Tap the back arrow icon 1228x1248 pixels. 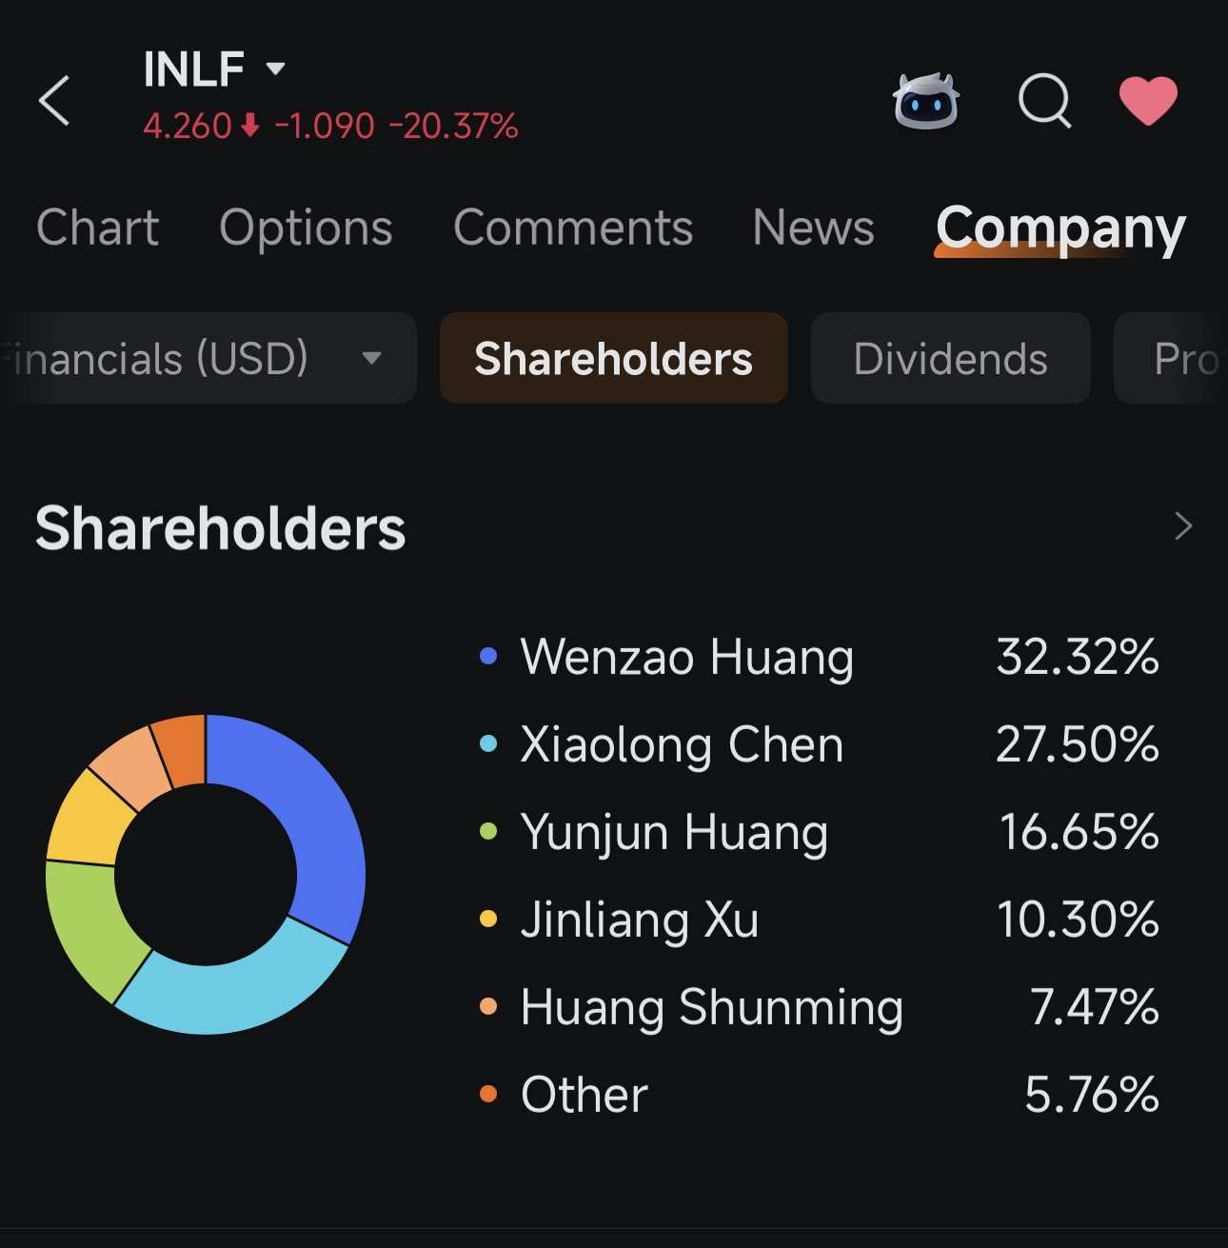54,100
